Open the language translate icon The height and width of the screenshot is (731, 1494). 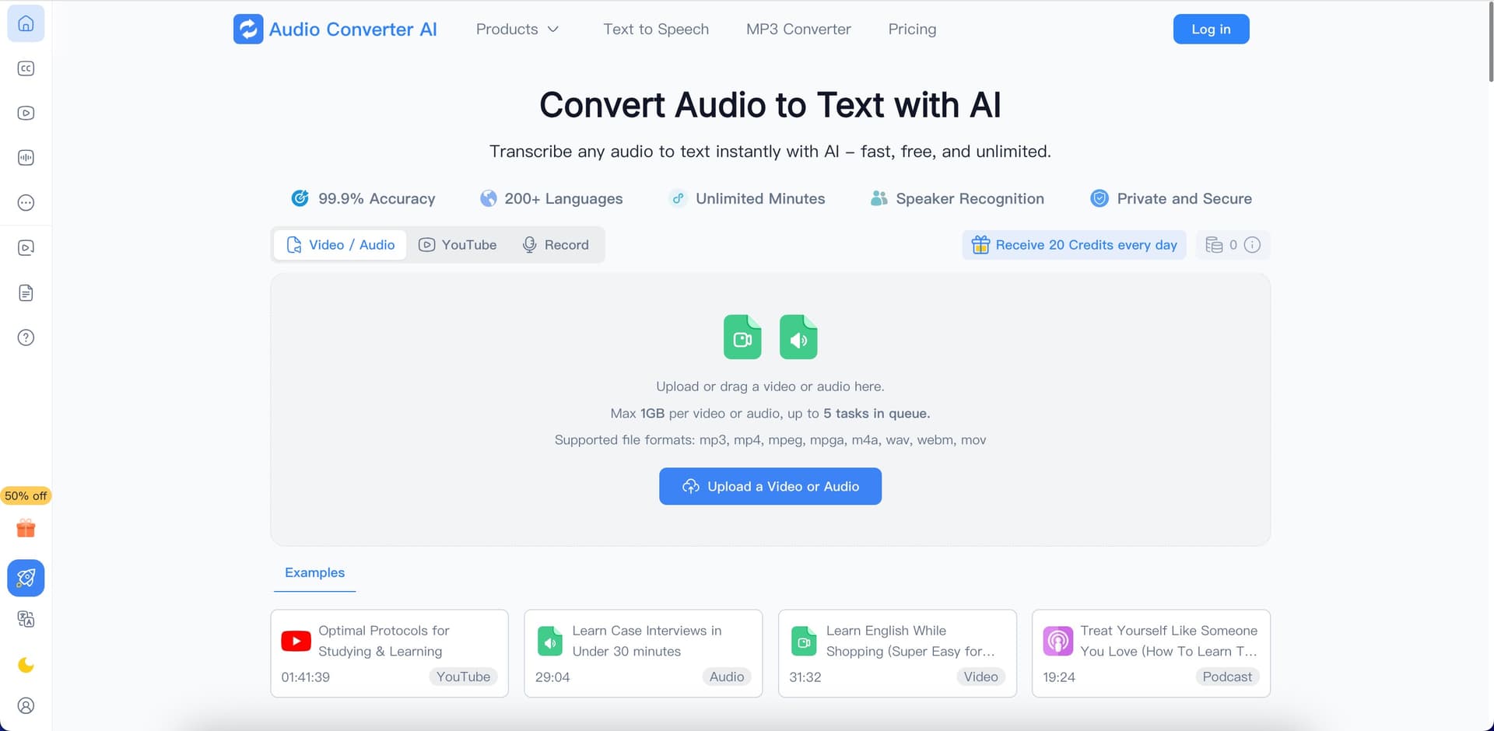26,620
